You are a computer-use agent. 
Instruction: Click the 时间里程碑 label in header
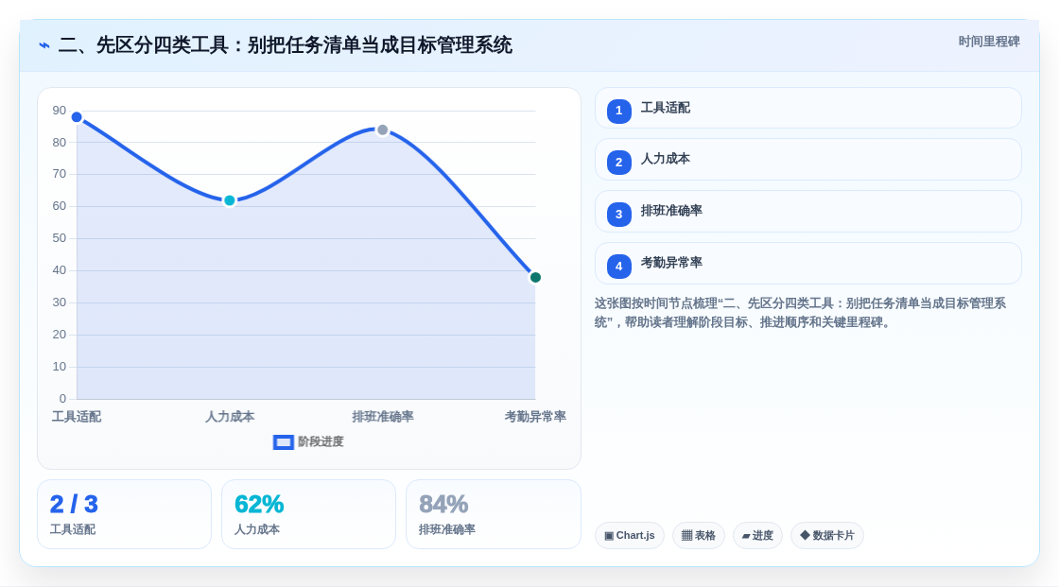pyautogui.click(x=989, y=42)
